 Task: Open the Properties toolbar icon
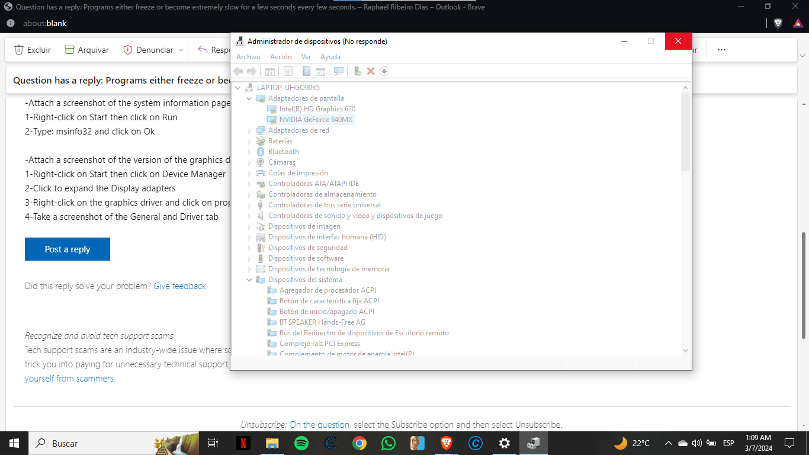coord(288,71)
